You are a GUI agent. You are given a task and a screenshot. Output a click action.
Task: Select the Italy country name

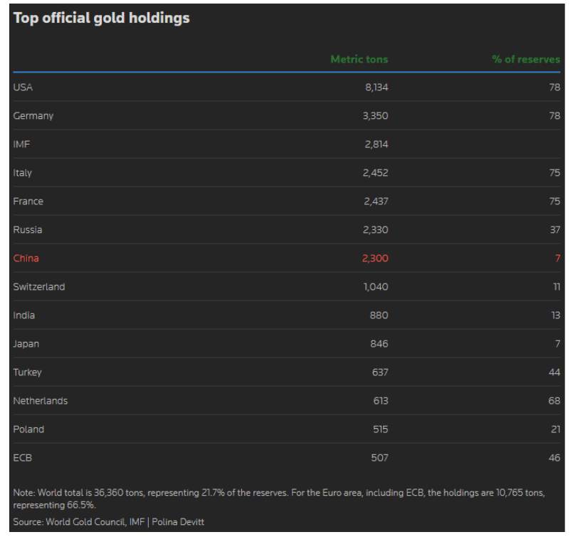tap(22, 173)
